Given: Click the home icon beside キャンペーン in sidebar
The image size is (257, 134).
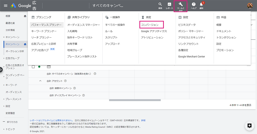Looking at the screenshot, I should [25, 44].
